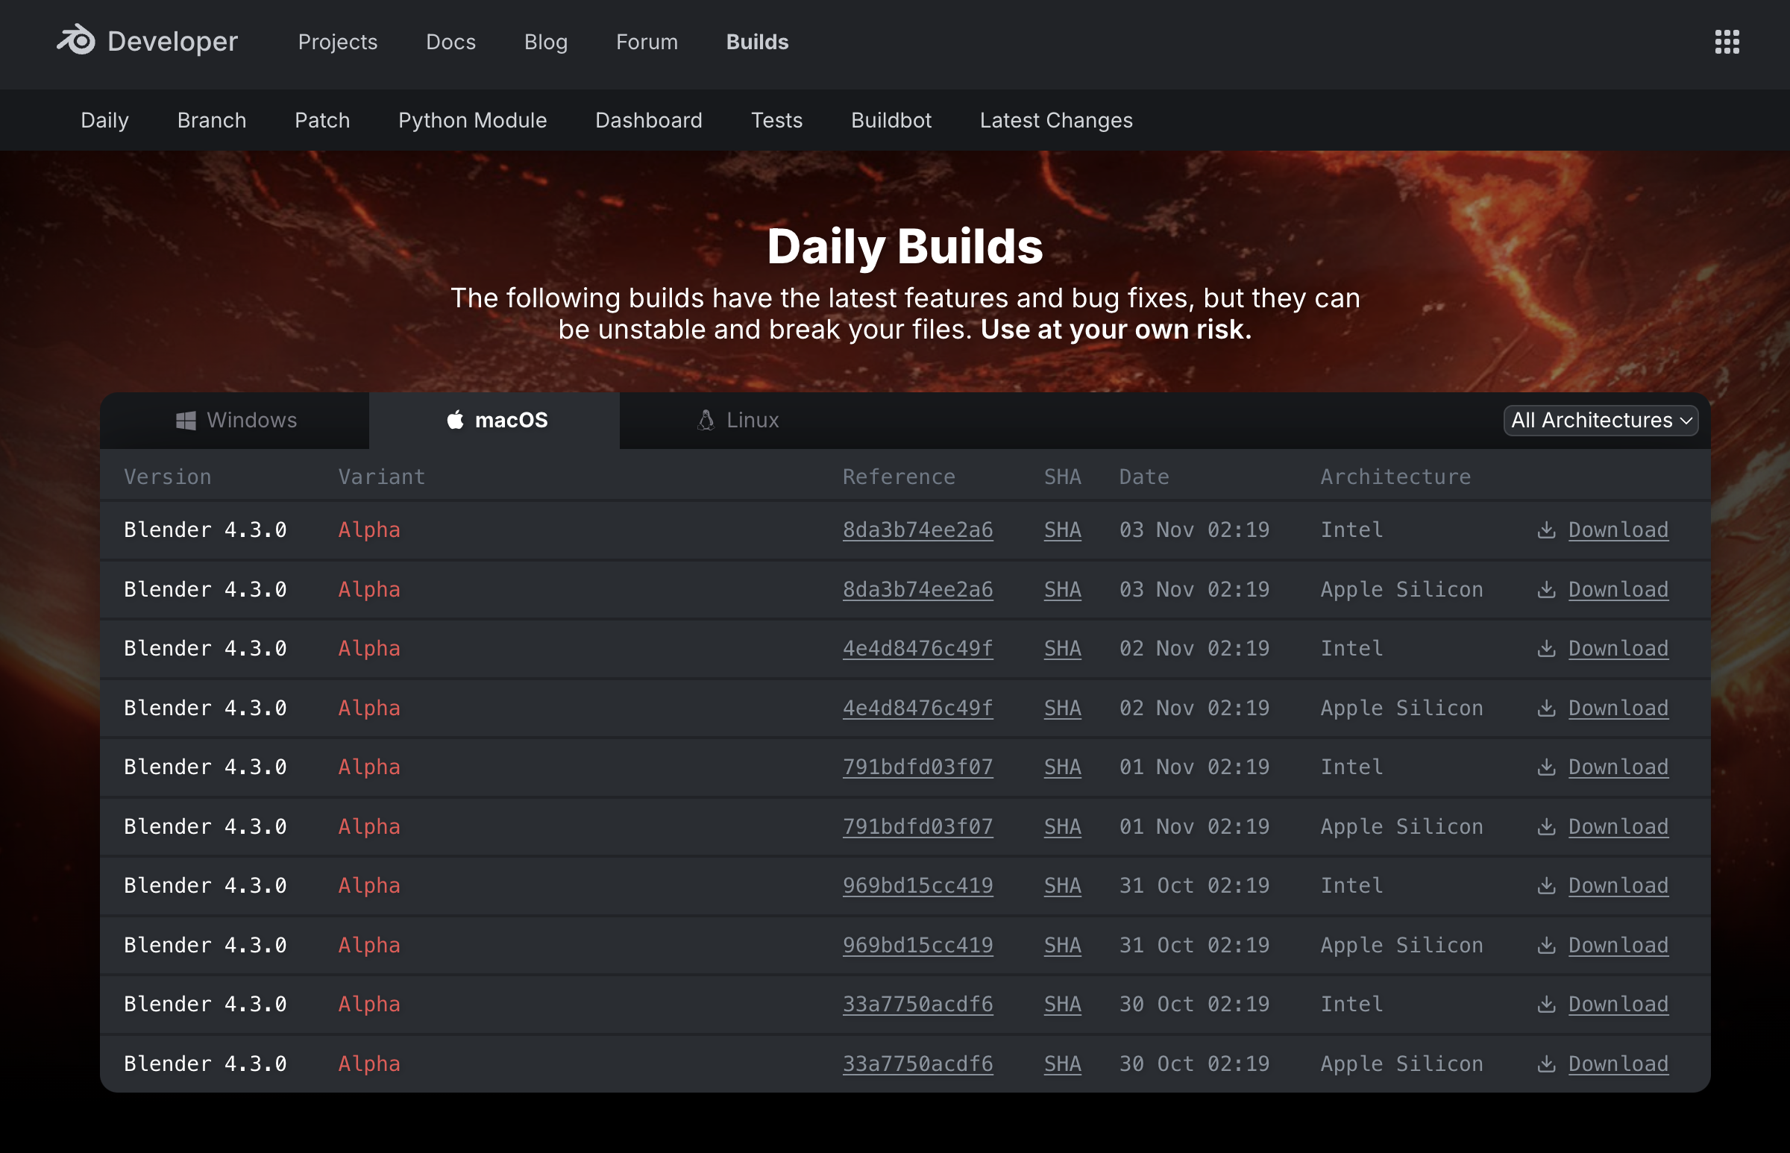Click Download text for 02 Nov Apple Silicon build

click(1618, 709)
